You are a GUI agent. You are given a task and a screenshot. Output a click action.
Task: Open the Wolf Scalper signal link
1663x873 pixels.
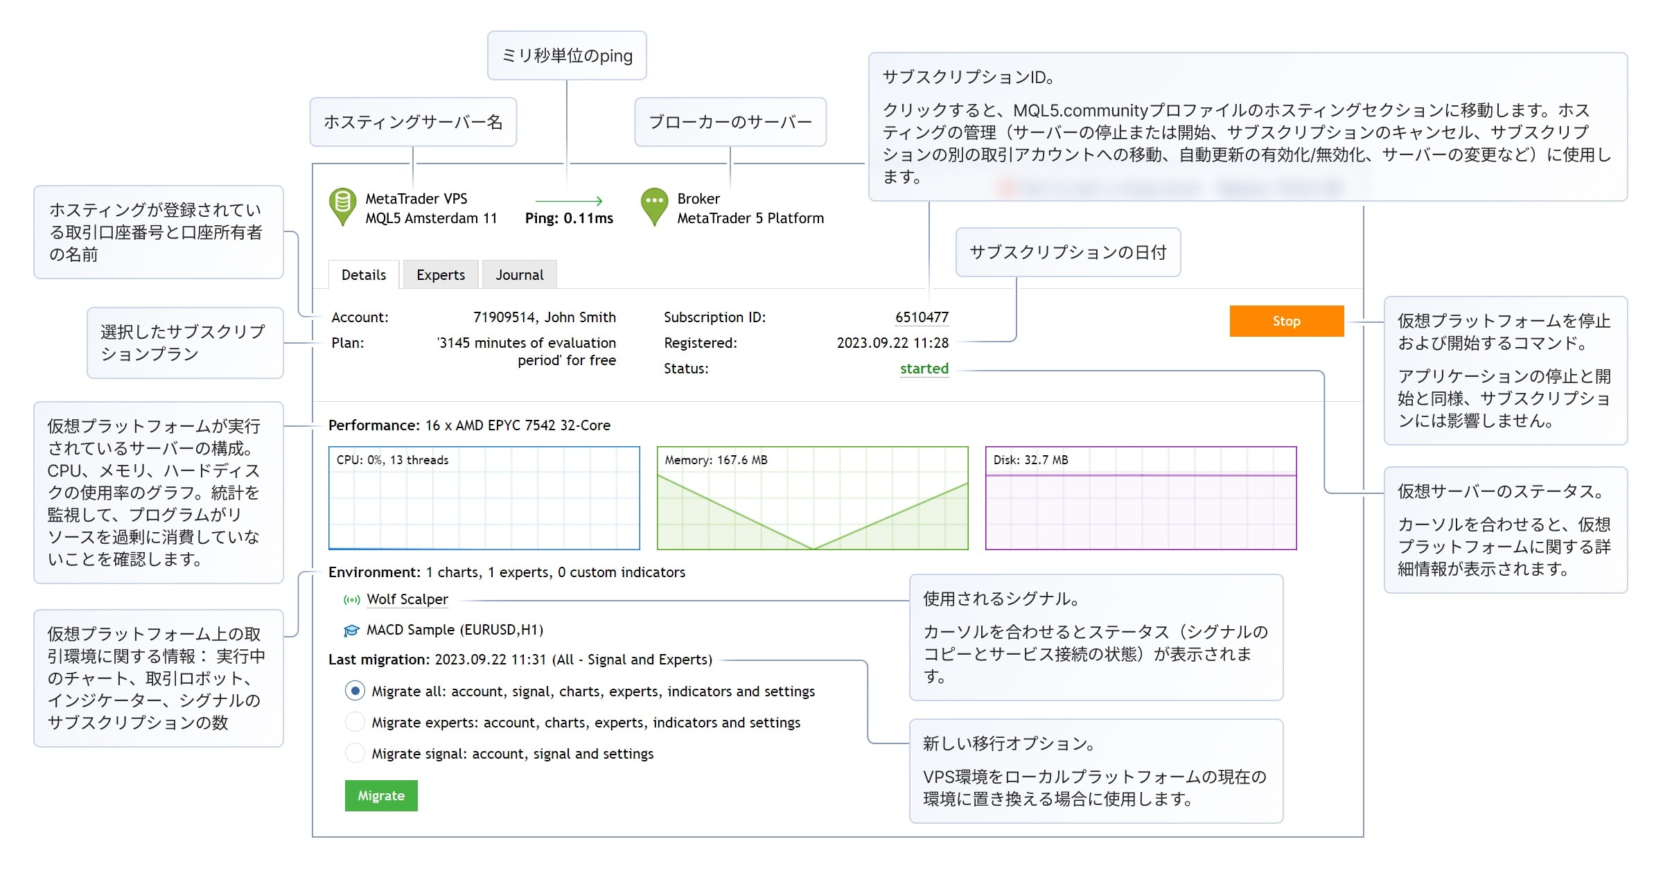[407, 599]
